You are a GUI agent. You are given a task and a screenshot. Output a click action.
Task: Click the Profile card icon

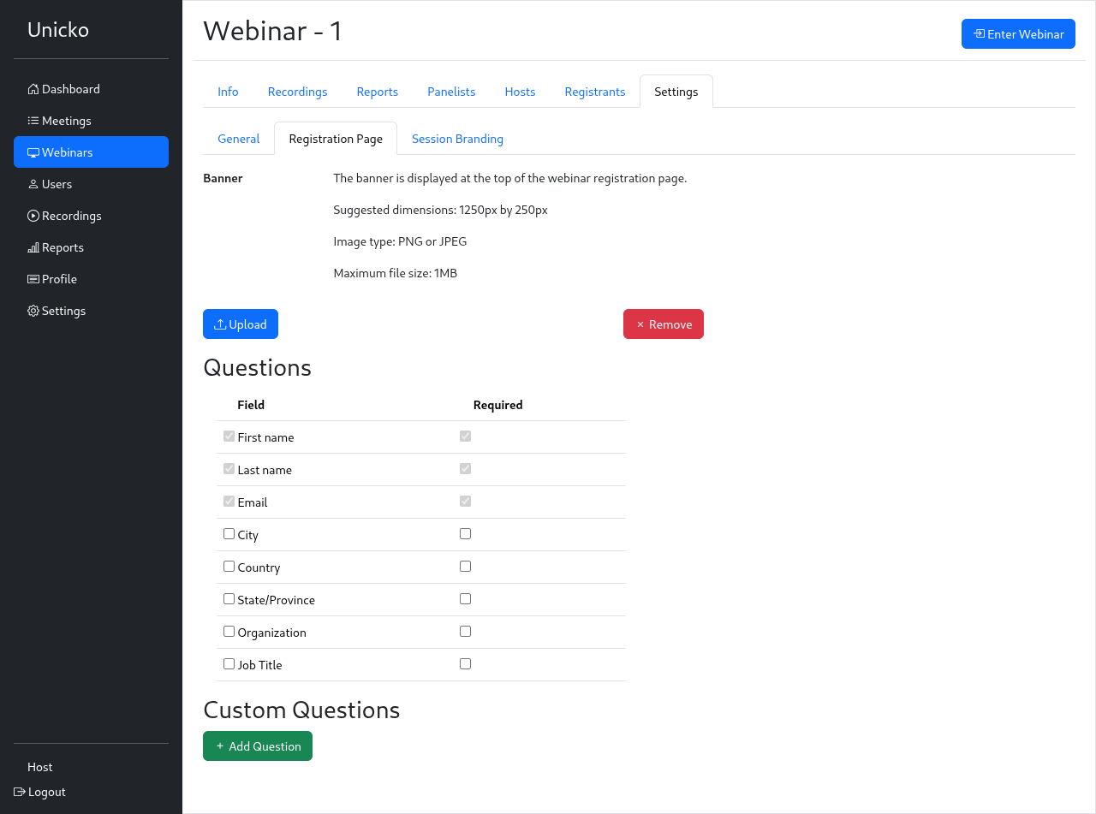tap(33, 279)
